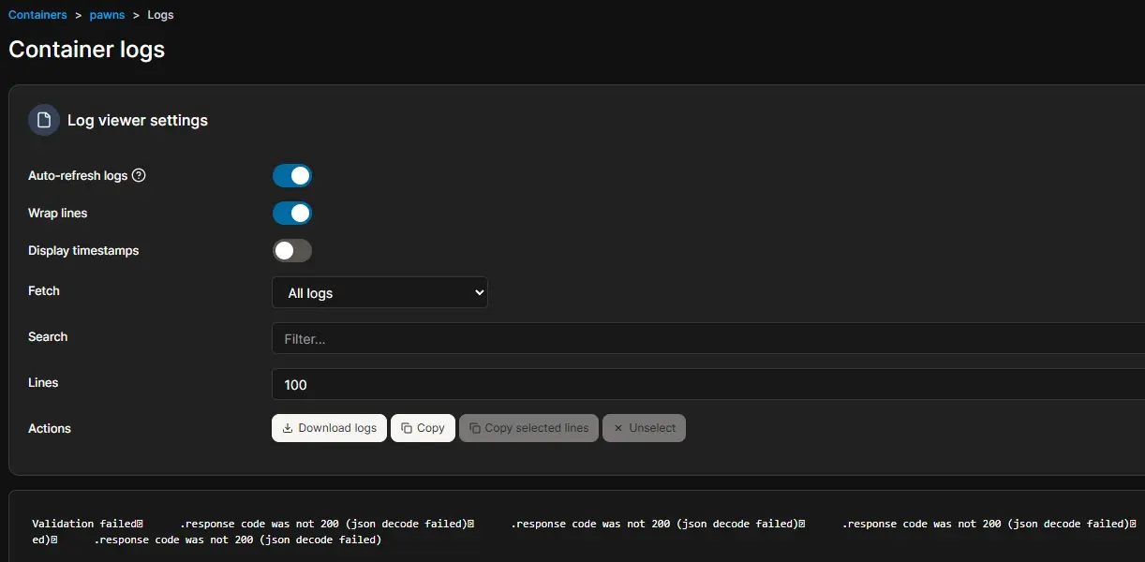Click the 'Log viewer settings' title
The height and width of the screenshot is (562, 1145).
tap(138, 120)
